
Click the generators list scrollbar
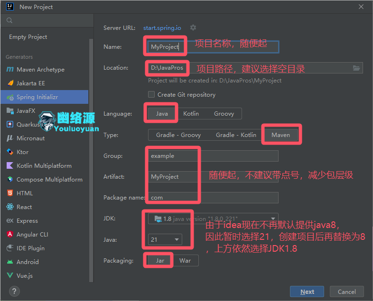91,160
